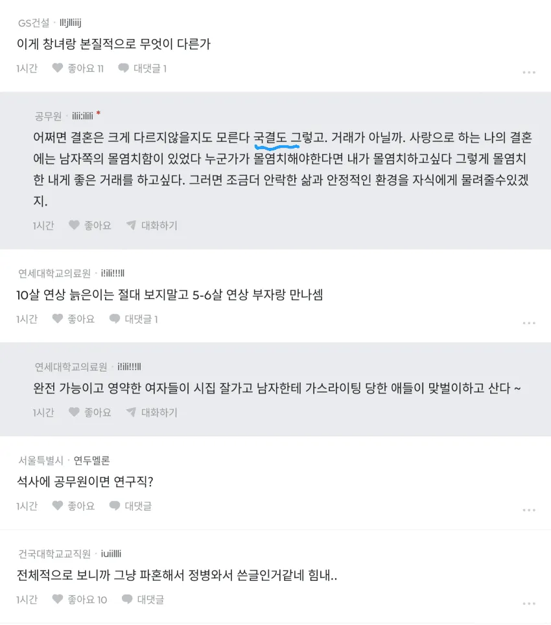Open three-dot menu on 연세대학교의료원 comment
The image size is (551, 625).
pyautogui.click(x=529, y=323)
